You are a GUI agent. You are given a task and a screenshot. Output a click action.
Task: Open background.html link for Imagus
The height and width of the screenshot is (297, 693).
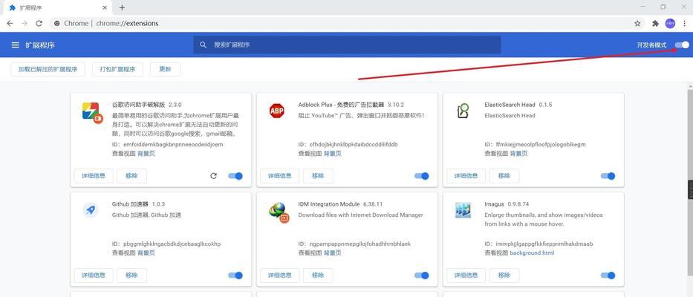pos(532,253)
